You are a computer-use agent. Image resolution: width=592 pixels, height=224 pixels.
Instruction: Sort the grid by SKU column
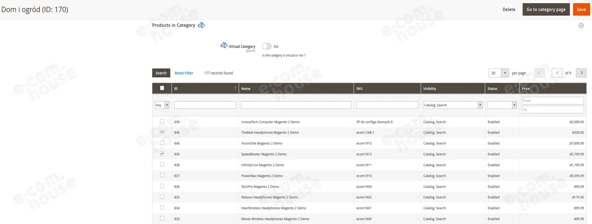click(x=387, y=88)
